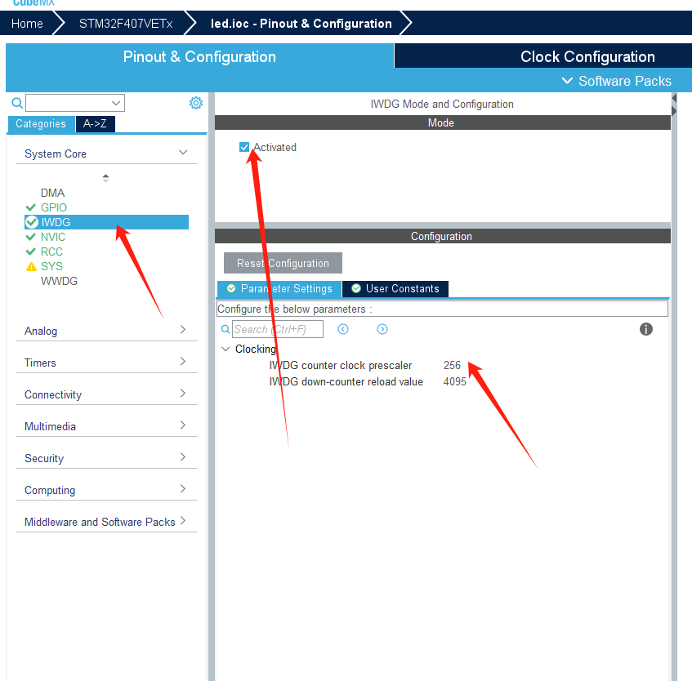The width and height of the screenshot is (692, 681).
Task: Click the IWDG green check icon
Action: [x=32, y=222]
